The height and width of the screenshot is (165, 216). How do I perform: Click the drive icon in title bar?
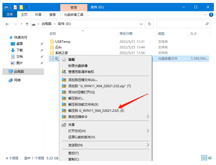click(6, 8)
